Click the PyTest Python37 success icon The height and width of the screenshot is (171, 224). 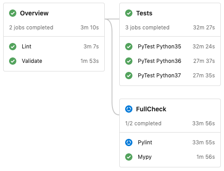point(129,76)
